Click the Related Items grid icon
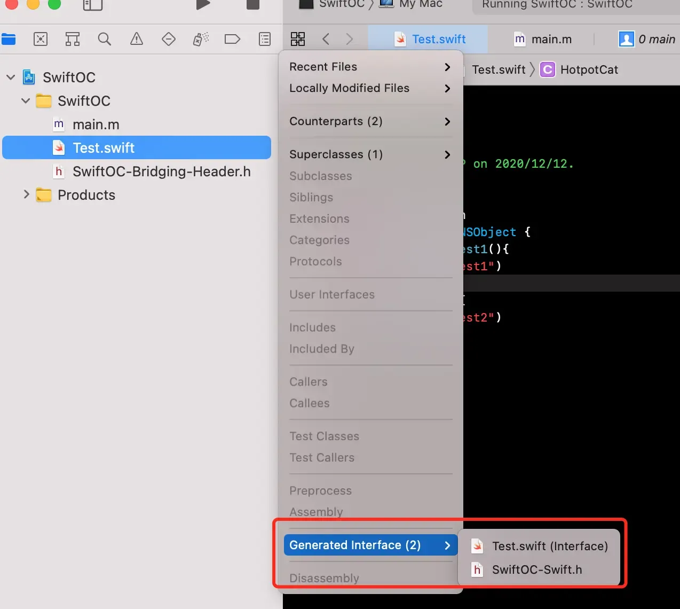 point(298,39)
